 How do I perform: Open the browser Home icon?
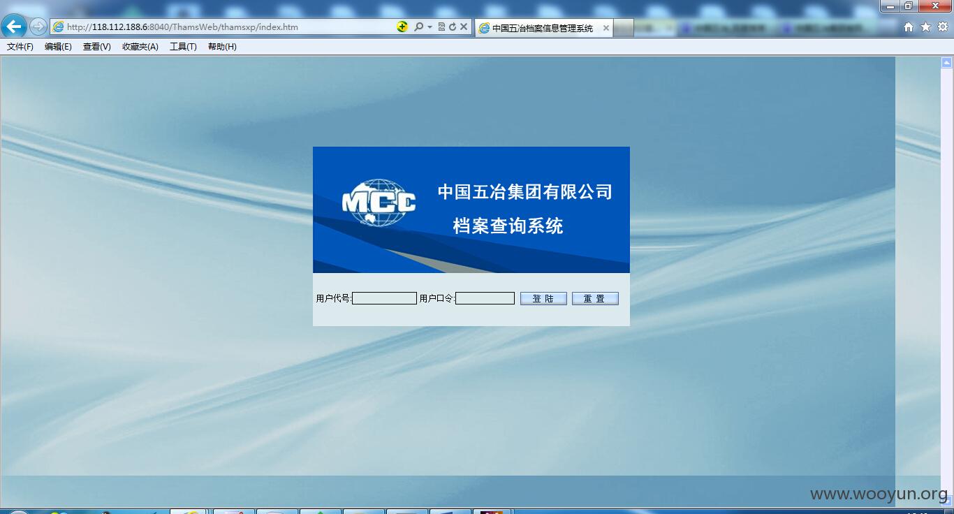click(909, 27)
